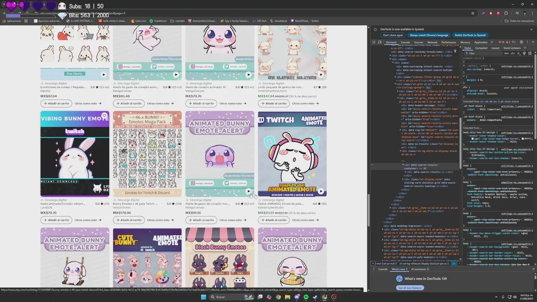Click See all new features button
Image resolution: width=537 pixels, height=302 pixels.
(410, 288)
